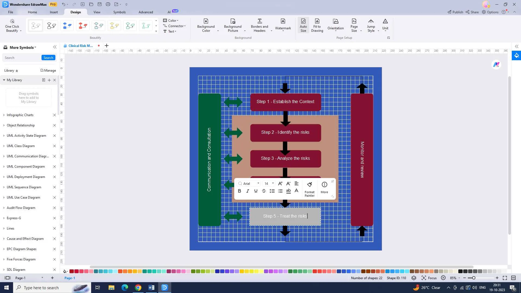The height and width of the screenshot is (293, 521).
Task: Toggle Italic formatting in text toolbar
Action: tap(247, 191)
